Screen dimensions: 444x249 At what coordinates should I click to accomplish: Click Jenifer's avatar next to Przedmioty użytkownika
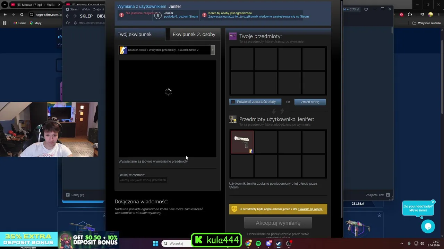point(233,119)
